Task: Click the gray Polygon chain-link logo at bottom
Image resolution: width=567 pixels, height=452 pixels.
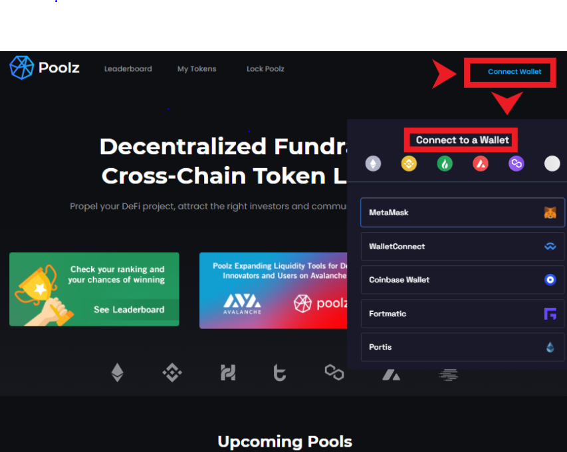Action: 334,372
